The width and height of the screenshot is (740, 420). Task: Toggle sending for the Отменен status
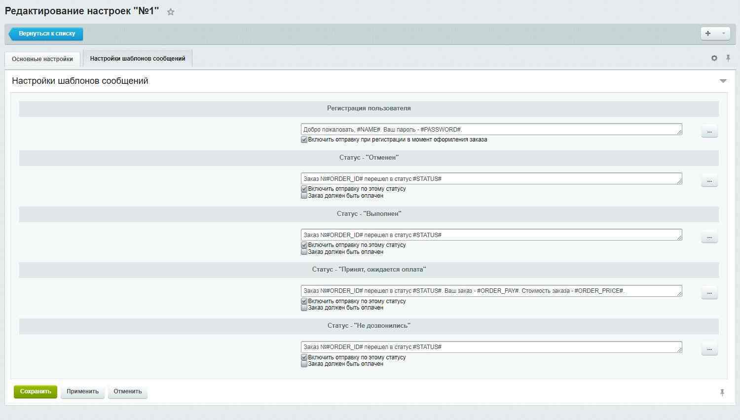(x=304, y=189)
